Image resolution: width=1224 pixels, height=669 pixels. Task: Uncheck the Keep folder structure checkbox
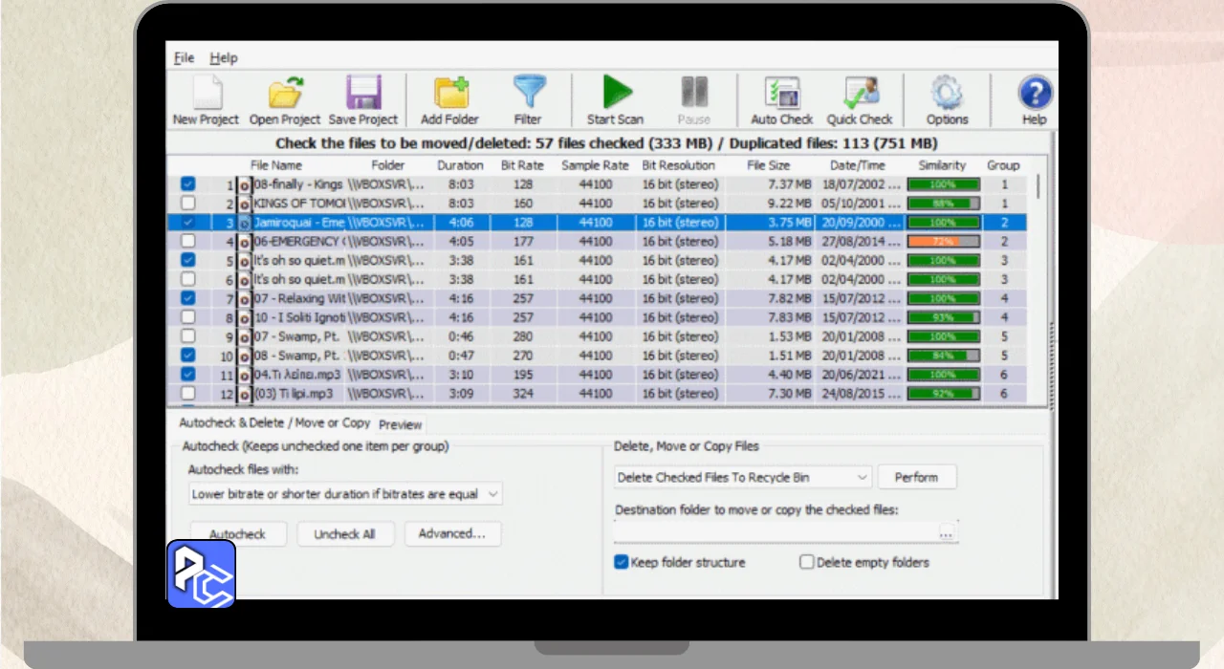pos(622,563)
